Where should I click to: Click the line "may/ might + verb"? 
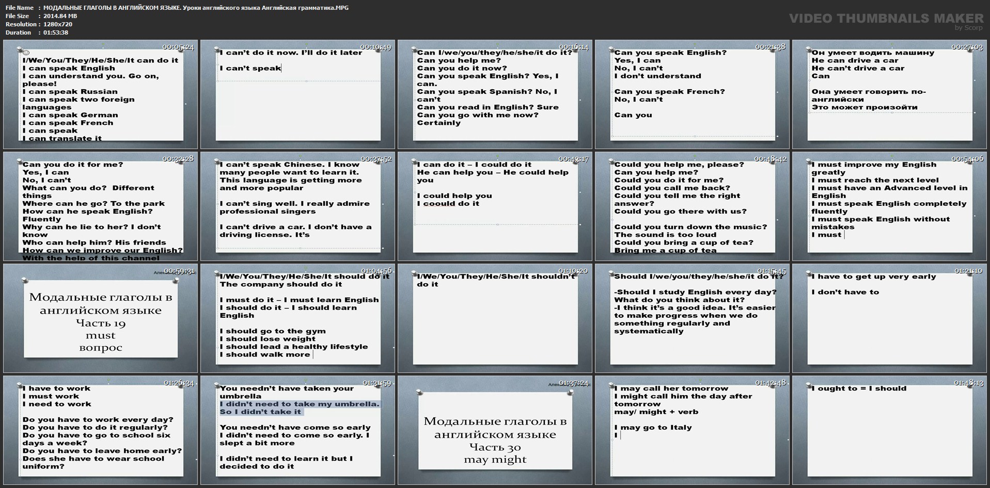[x=656, y=412]
